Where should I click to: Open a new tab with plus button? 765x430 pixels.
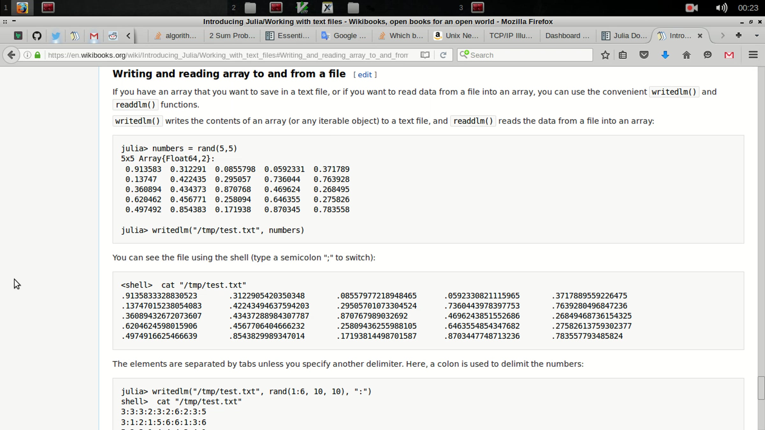tap(739, 36)
